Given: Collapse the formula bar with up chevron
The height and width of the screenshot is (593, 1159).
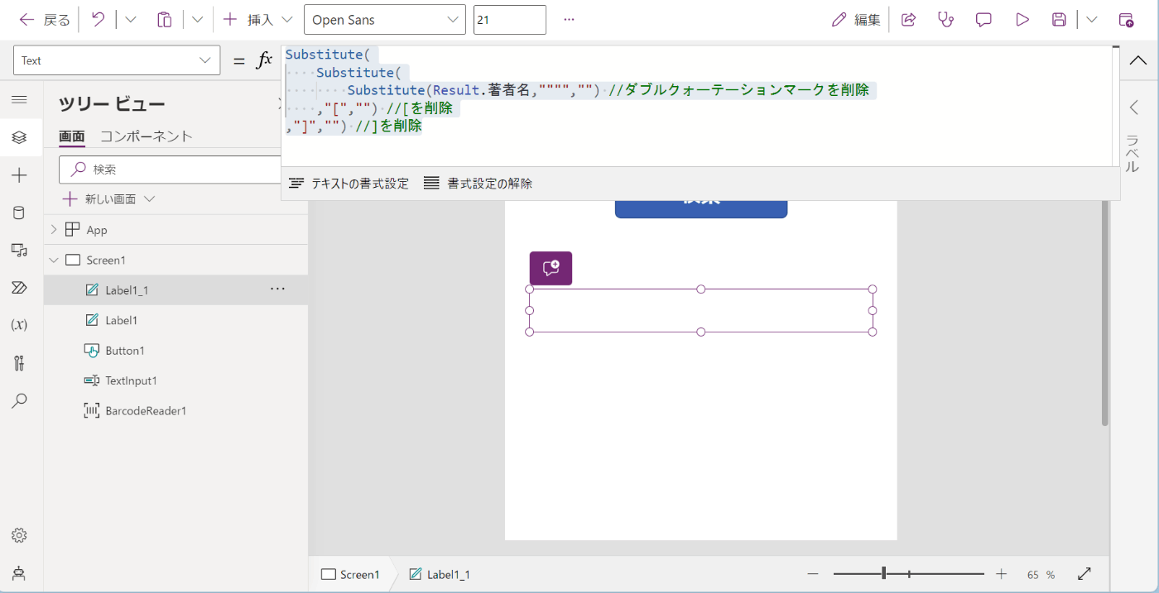Looking at the screenshot, I should click(1138, 60).
